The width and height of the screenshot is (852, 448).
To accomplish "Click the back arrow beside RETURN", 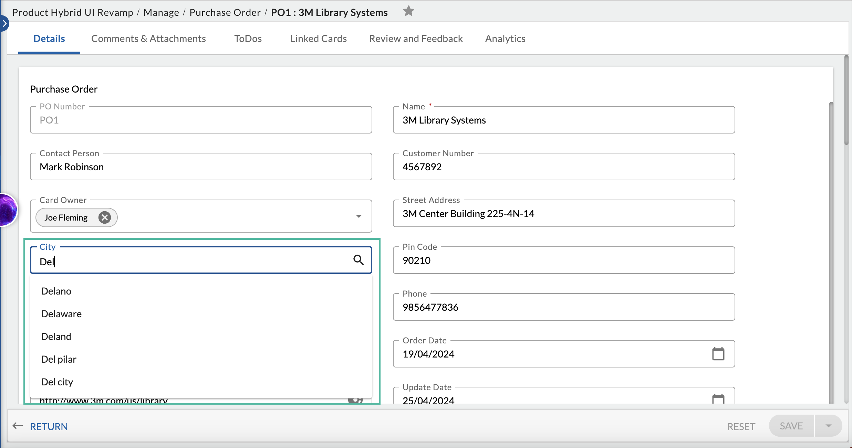I will (18, 426).
